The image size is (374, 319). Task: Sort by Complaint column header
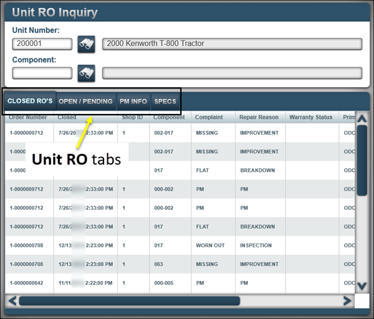[209, 117]
